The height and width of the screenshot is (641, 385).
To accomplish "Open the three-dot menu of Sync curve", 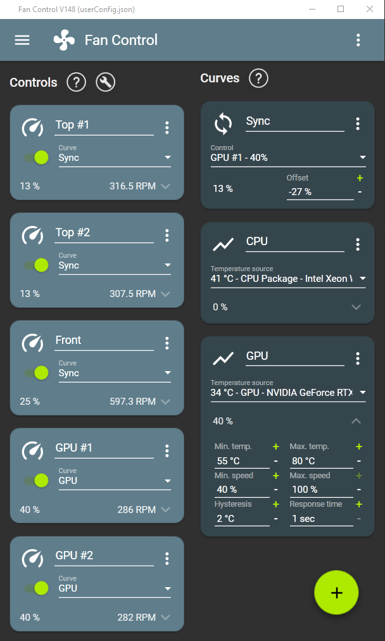I will pos(358,124).
